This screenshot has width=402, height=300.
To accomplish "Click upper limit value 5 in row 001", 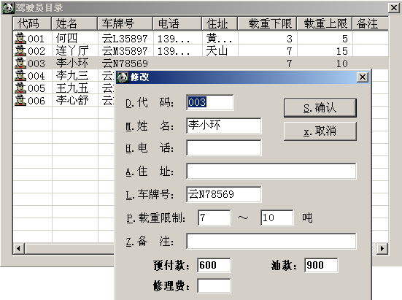I will 345,39.
